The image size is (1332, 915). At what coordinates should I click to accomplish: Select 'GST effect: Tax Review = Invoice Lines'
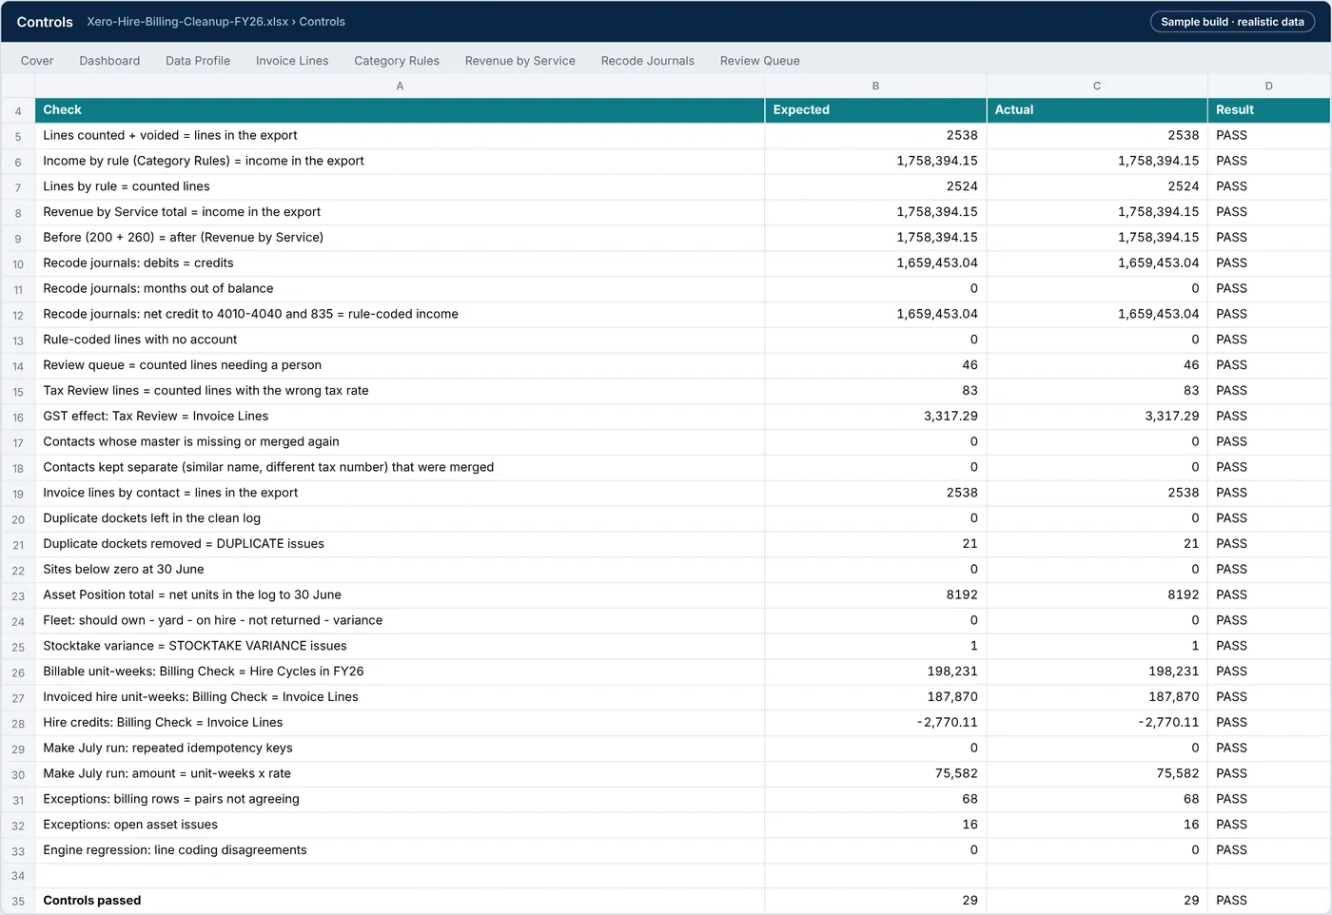coord(400,417)
